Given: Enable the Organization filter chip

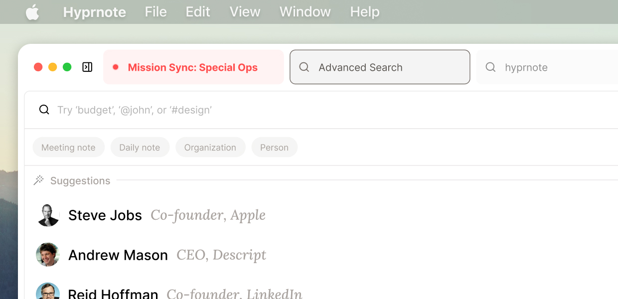Looking at the screenshot, I should [x=210, y=147].
